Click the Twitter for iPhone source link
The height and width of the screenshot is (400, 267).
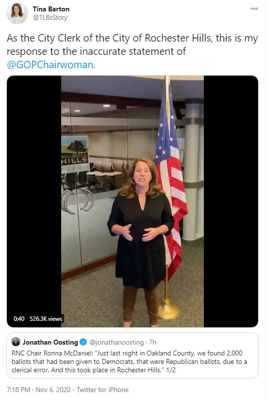pyautogui.click(x=102, y=390)
